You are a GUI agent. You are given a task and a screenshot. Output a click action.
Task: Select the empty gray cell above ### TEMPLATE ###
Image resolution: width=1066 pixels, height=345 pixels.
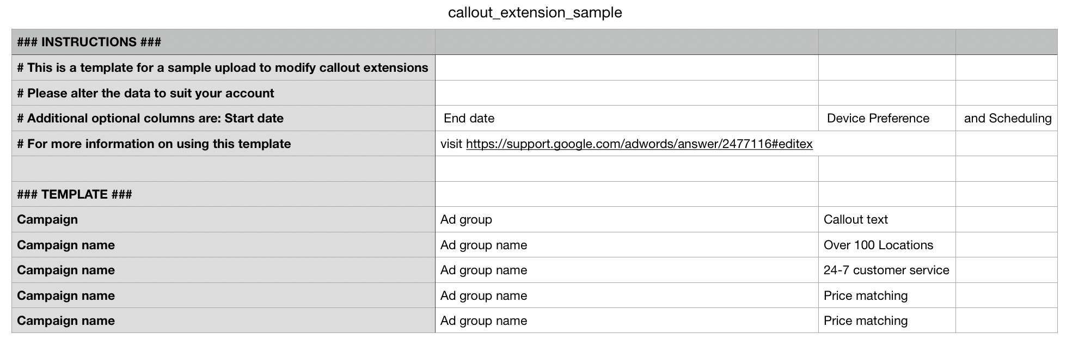pos(223,169)
